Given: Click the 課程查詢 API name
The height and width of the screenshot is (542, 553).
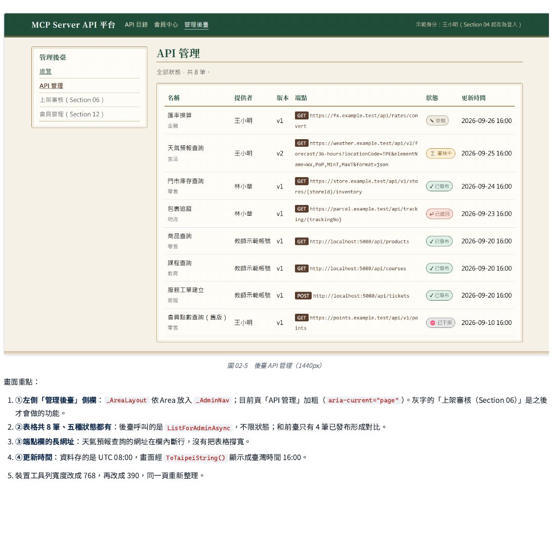Looking at the screenshot, I should 180,263.
